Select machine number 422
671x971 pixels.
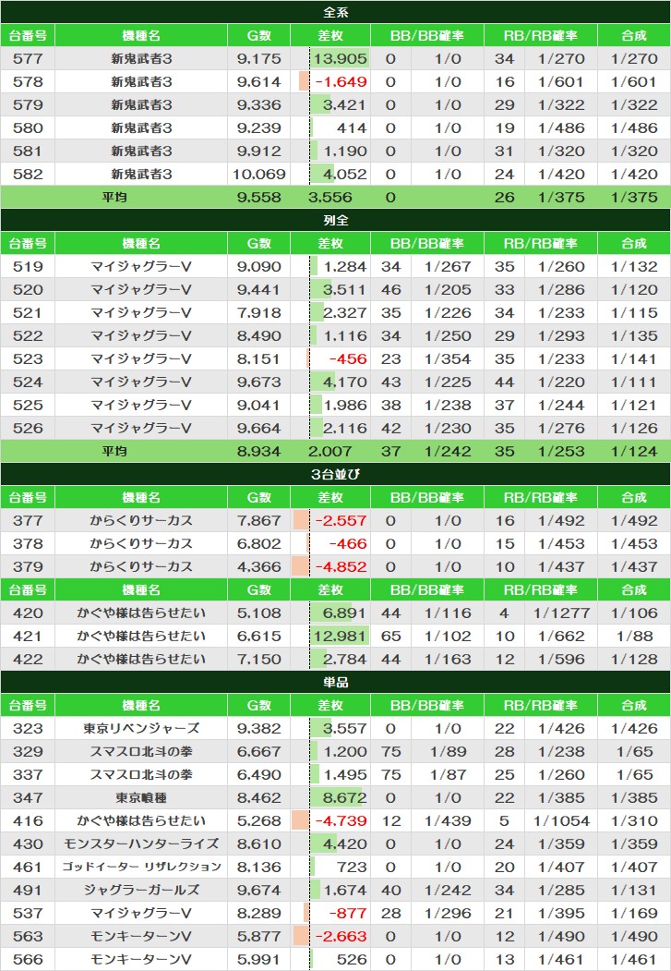click(x=28, y=659)
